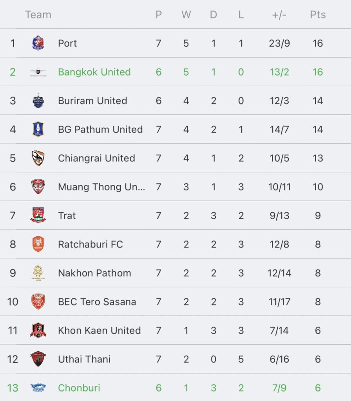Tap the BEC Tero Sasana badge
The width and height of the screenshot is (351, 401).
click(38, 302)
